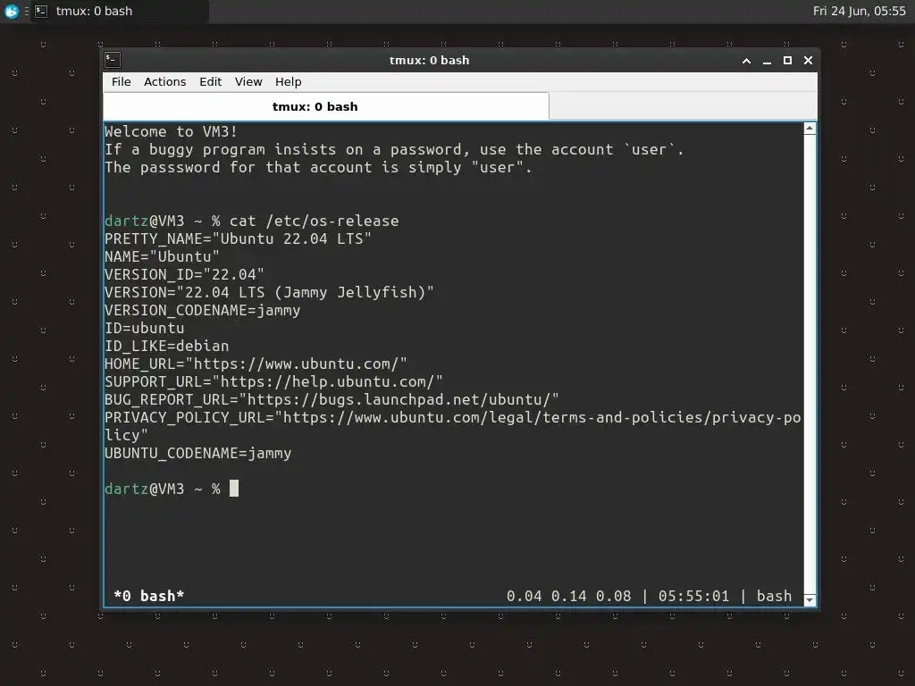Image resolution: width=915 pixels, height=686 pixels.
Task: Open the Actions menu
Action: pos(164,81)
